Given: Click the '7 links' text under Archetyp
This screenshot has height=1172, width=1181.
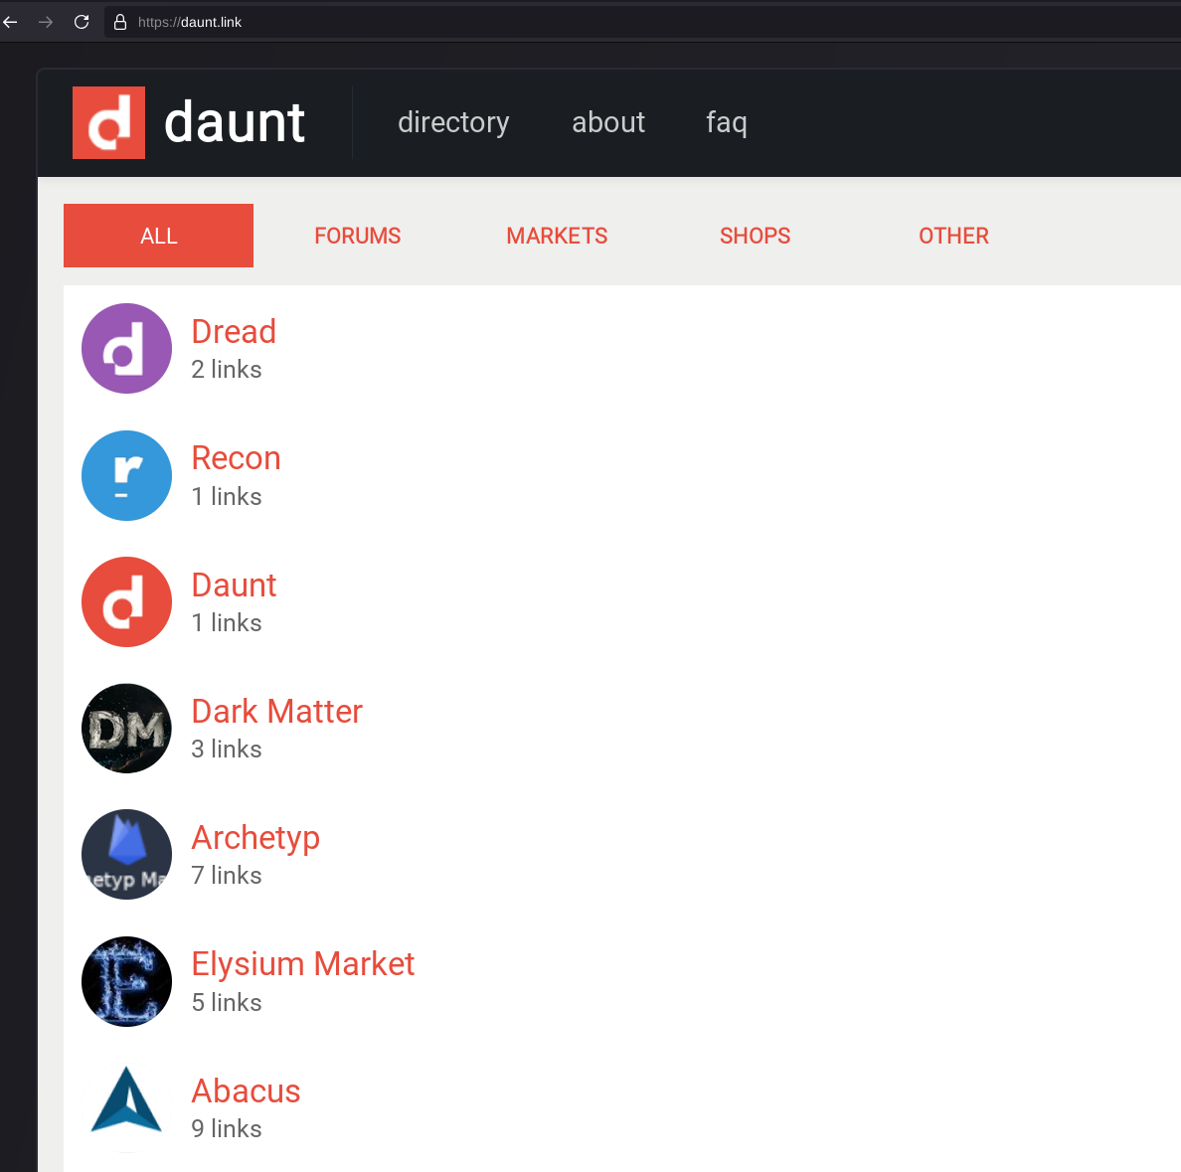Looking at the screenshot, I should (227, 876).
